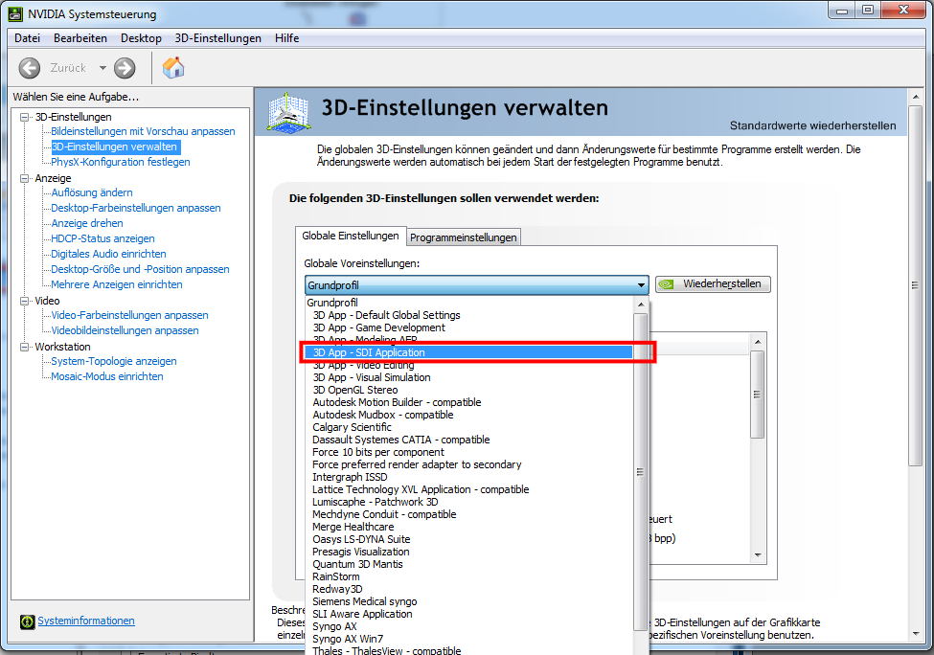
Task: Select Dassault Systemes CATIA - compatible
Action: point(468,440)
